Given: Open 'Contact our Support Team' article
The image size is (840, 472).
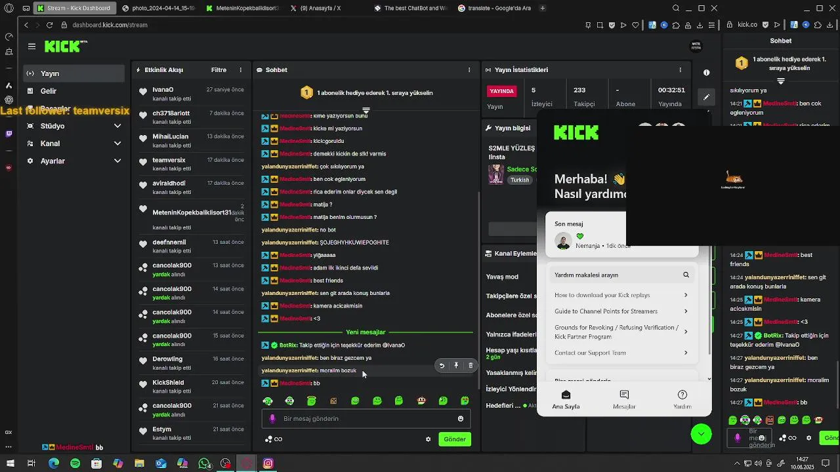Looking at the screenshot, I should (621, 353).
